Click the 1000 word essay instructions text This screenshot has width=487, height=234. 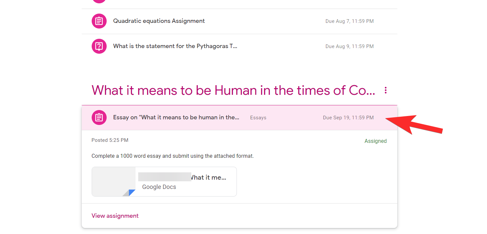172,156
